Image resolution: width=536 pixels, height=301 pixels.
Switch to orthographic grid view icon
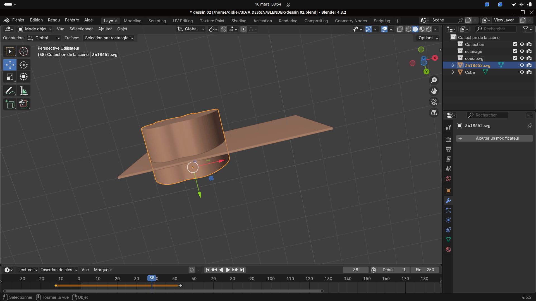[x=434, y=113]
